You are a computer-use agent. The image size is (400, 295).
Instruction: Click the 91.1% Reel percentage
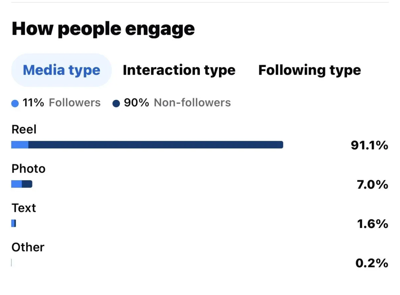[x=369, y=145]
